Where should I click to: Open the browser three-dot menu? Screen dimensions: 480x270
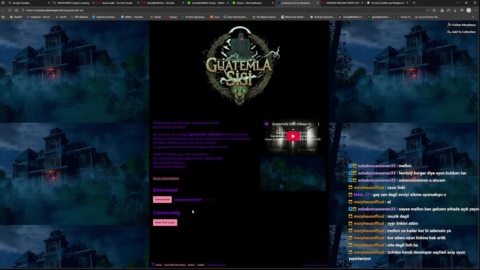point(476,10)
